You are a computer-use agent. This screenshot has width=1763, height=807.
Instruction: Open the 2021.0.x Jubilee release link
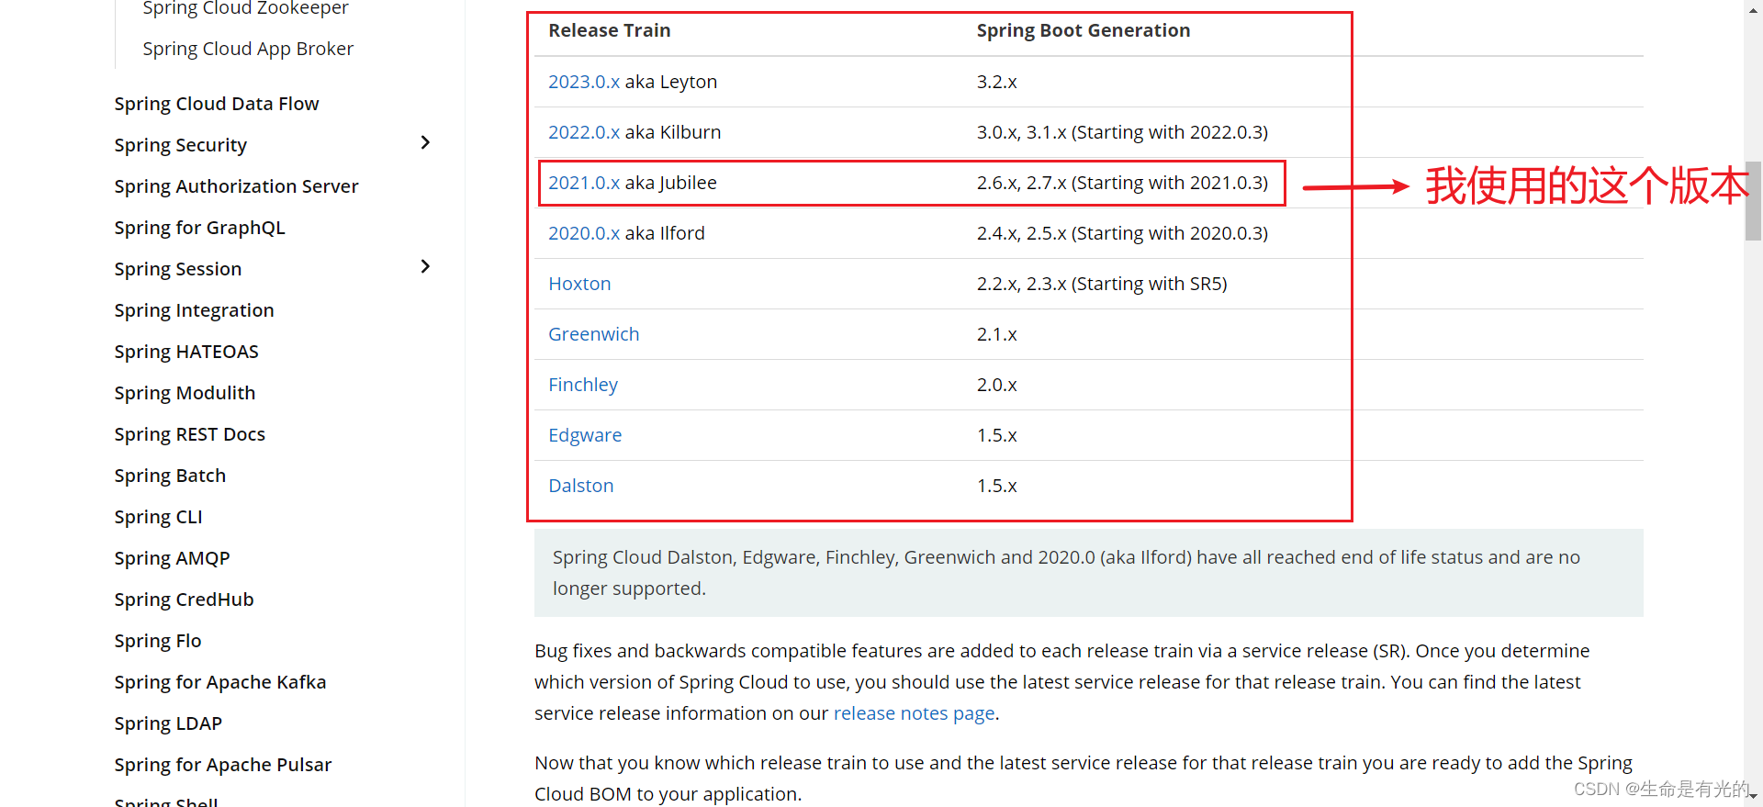(x=584, y=183)
